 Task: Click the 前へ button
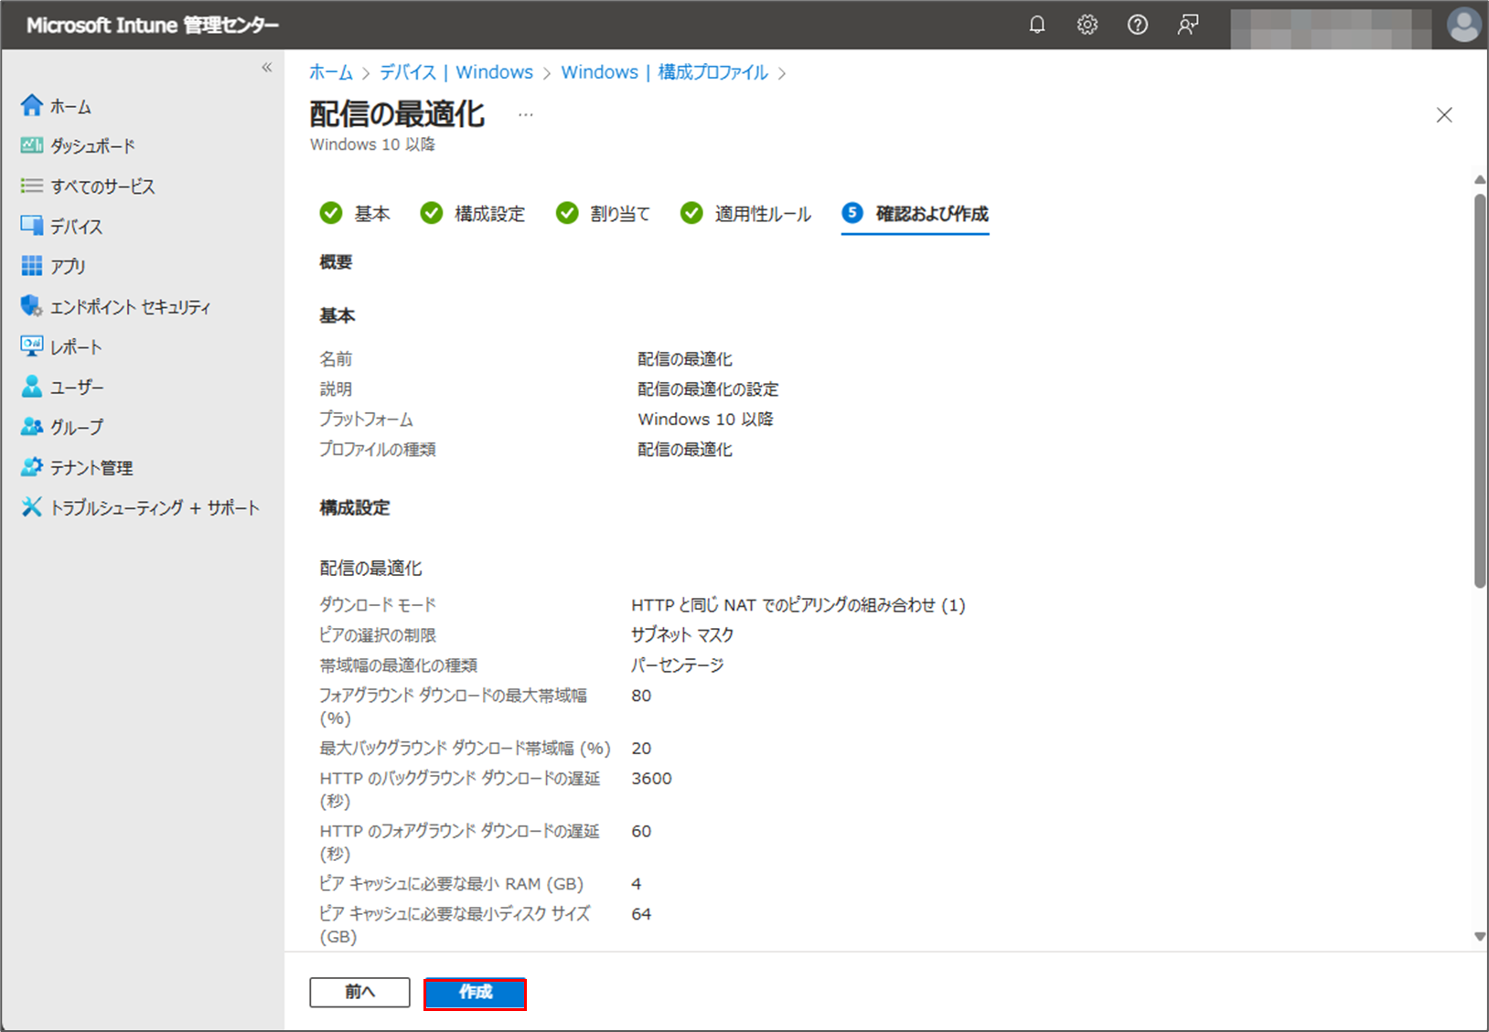[x=359, y=992]
